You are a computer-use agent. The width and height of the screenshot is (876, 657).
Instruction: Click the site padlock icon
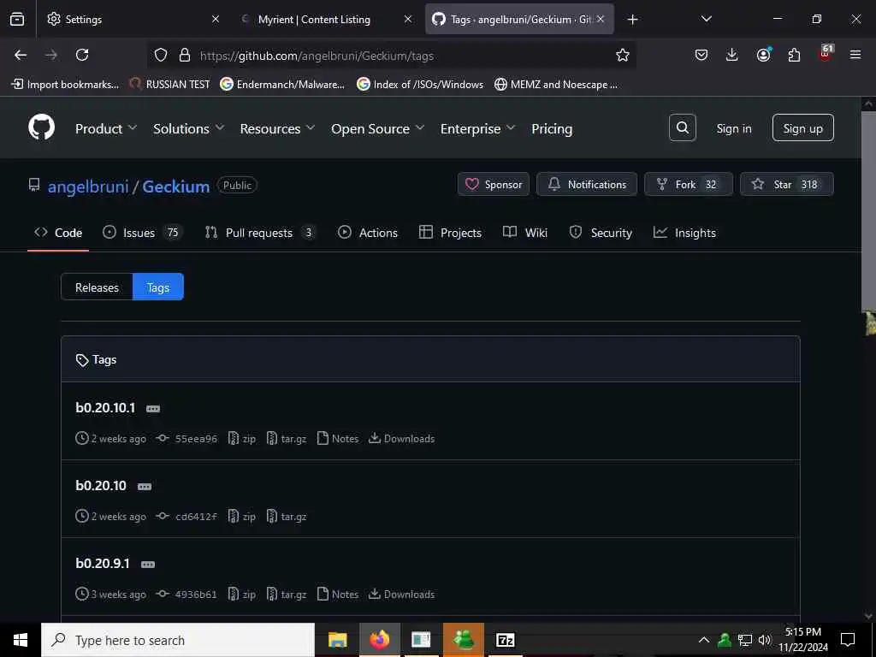[x=185, y=55]
